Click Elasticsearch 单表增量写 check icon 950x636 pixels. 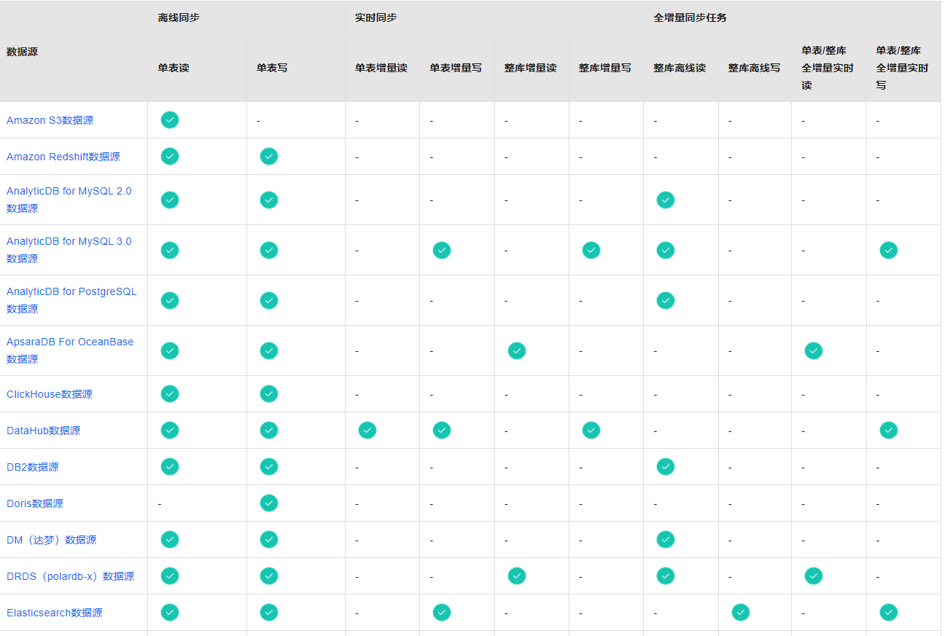pos(442,613)
